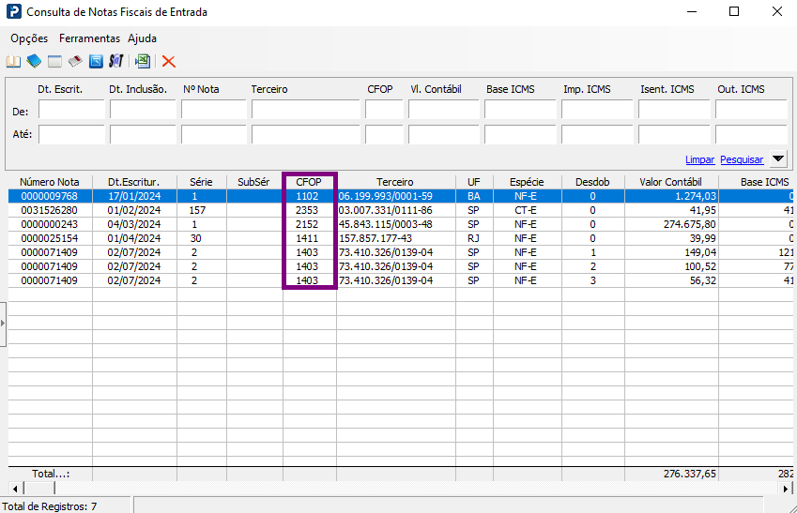Click the De field under Dt. Escrit.
This screenshot has height=513, width=797.
coord(71,110)
